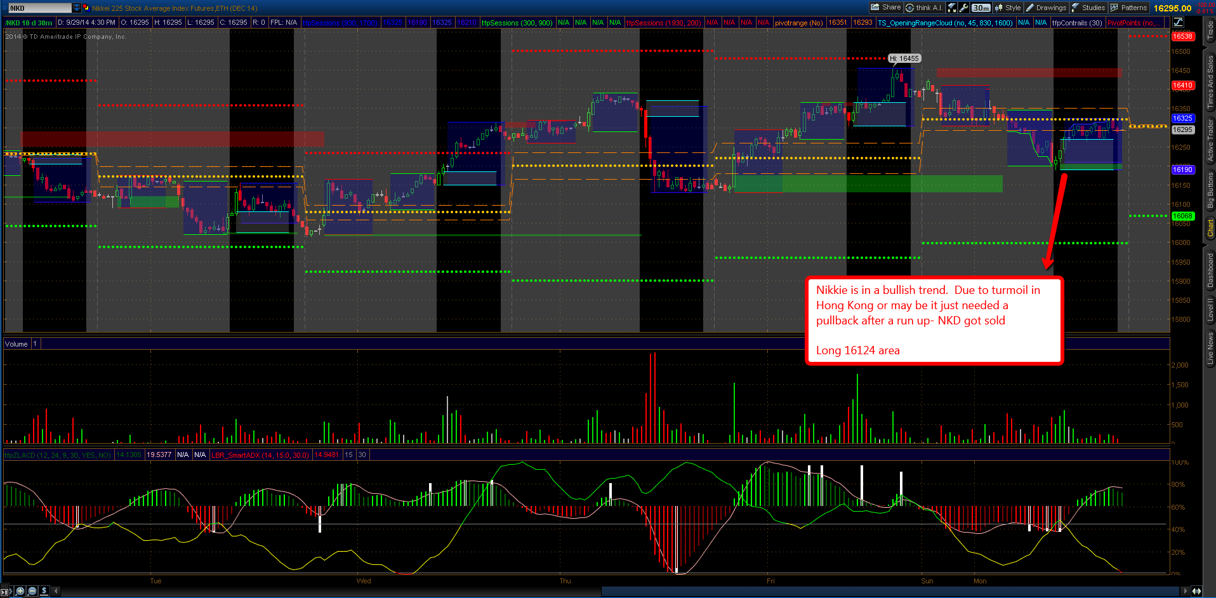Open the Drawings menu
Image resolution: width=1216 pixels, height=598 pixels.
[x=1046, y=8]
